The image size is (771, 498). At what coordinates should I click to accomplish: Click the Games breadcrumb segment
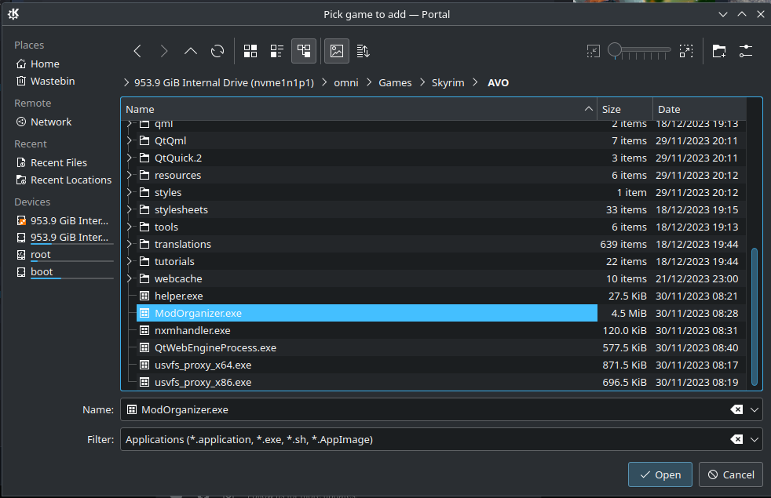(x=395, y=82)
